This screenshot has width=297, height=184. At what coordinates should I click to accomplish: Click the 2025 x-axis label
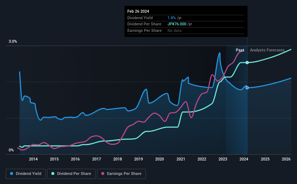pyautogui.click(x=265, y=159)
